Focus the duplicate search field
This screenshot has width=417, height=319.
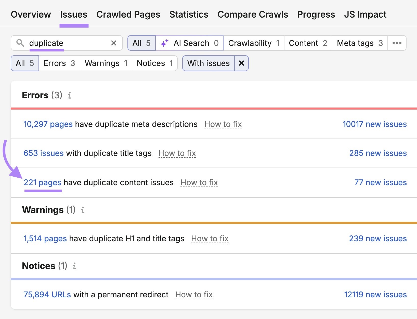point(67,43)
